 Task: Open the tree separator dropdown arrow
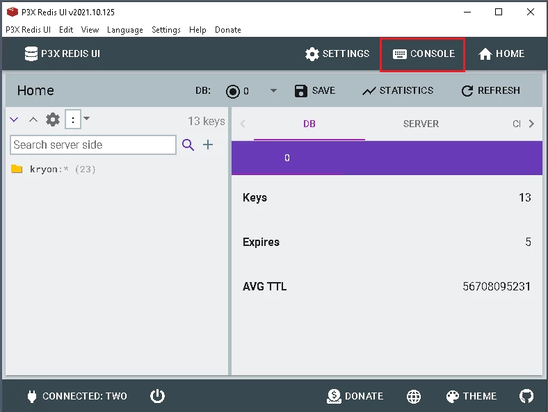[x=87, y=119]
